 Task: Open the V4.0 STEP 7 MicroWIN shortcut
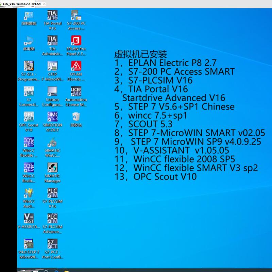(29, 249)
